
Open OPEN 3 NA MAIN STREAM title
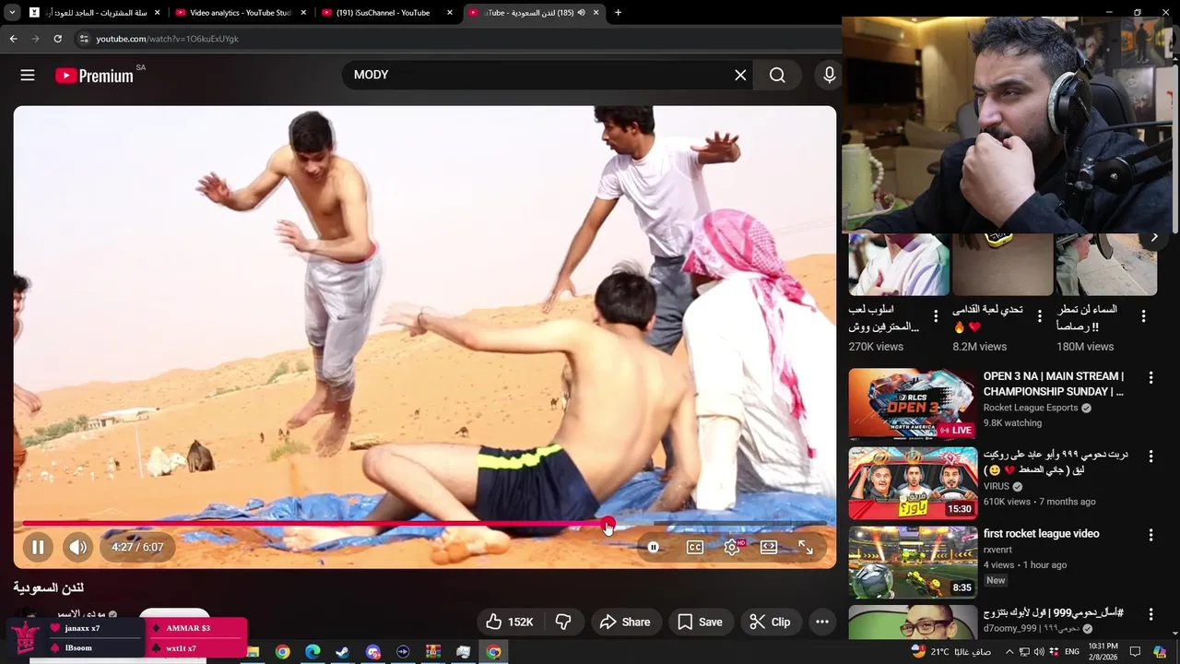point(1054,384)
